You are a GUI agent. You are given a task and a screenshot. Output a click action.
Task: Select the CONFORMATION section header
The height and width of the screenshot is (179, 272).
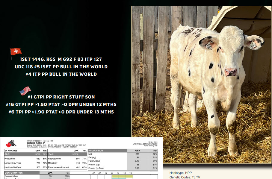[13, 173]
